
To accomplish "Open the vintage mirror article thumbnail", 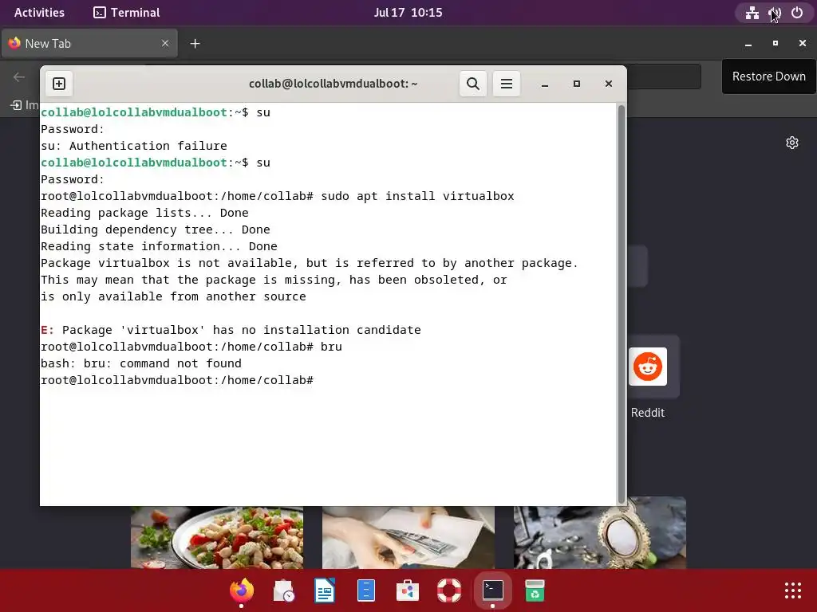I will tap(600, 533).
